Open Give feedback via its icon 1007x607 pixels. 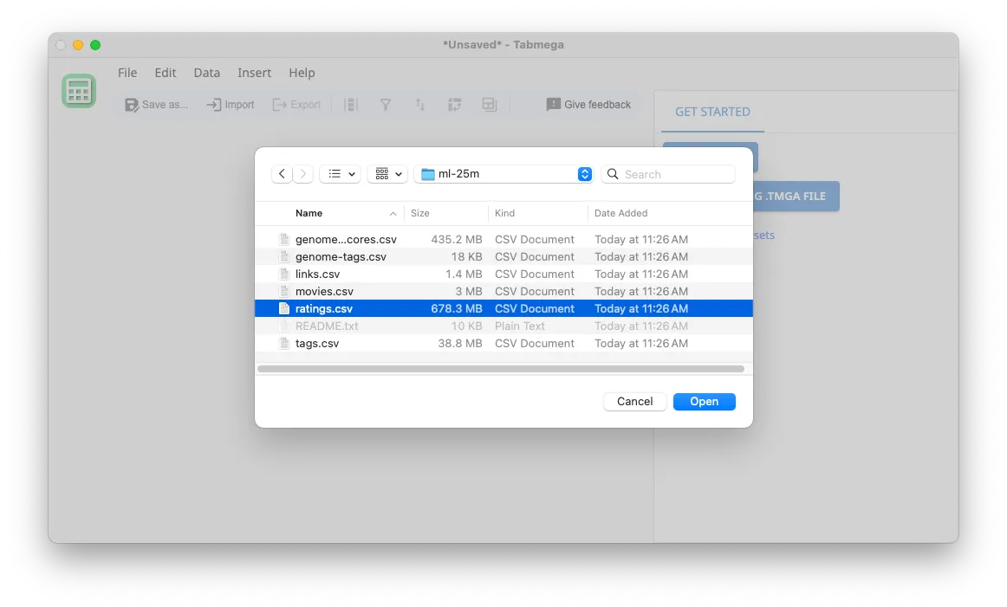coord(553,104)
